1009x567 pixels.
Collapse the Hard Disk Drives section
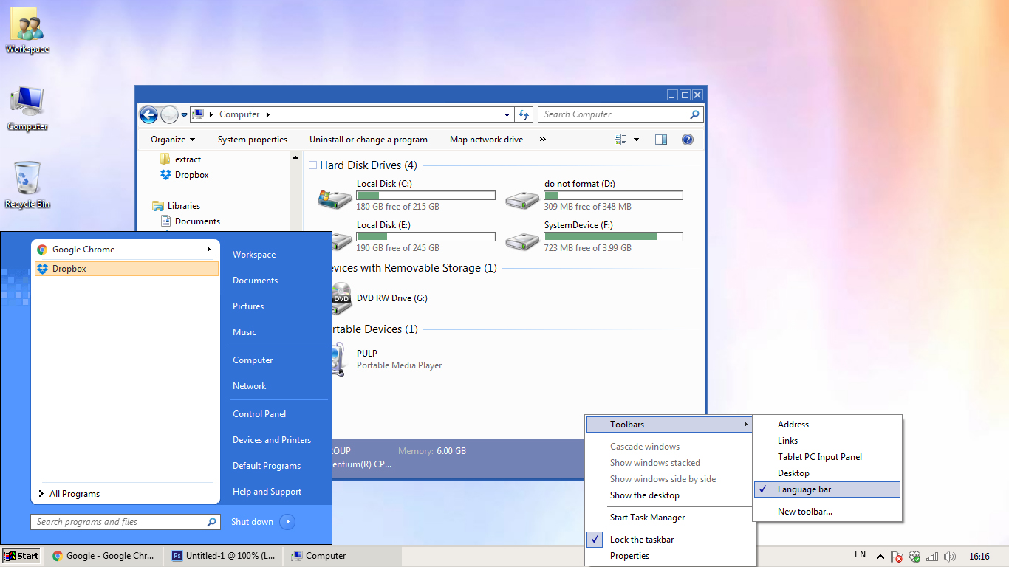pyautogui.click(x=312, y=165)
